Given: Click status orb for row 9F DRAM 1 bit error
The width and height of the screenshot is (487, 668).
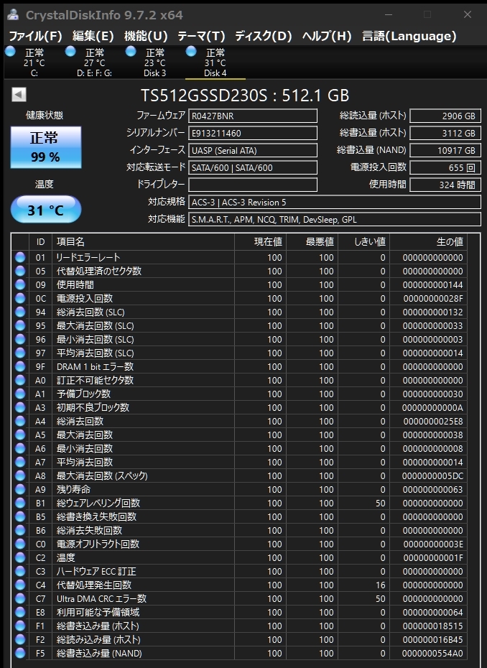Looking at the screenshot, I should (20, 366).
